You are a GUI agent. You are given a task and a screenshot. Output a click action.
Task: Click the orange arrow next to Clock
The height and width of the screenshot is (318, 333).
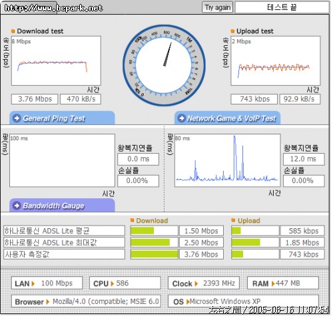click(196, 283)
